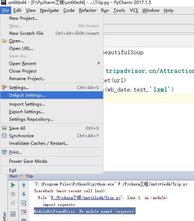Viewport: 194px width, 221px height.
Task: Click the Python icon beside Trip tab
Action: pyautogui.click(x=21, y=176)
